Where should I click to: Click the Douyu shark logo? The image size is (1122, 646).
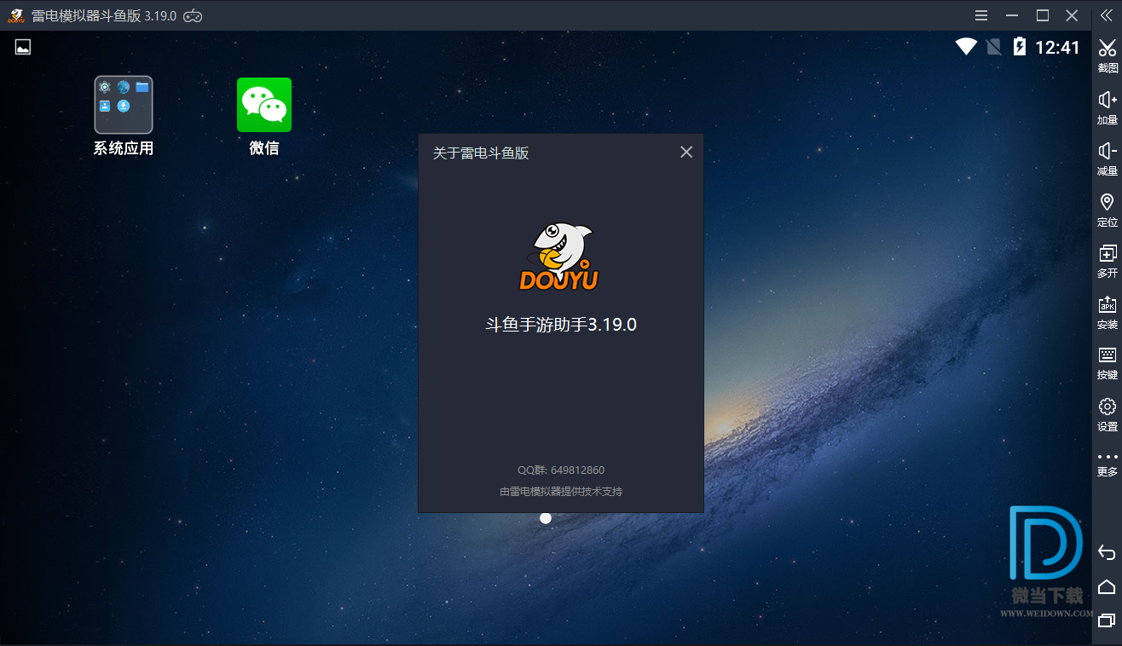(559, 256)
